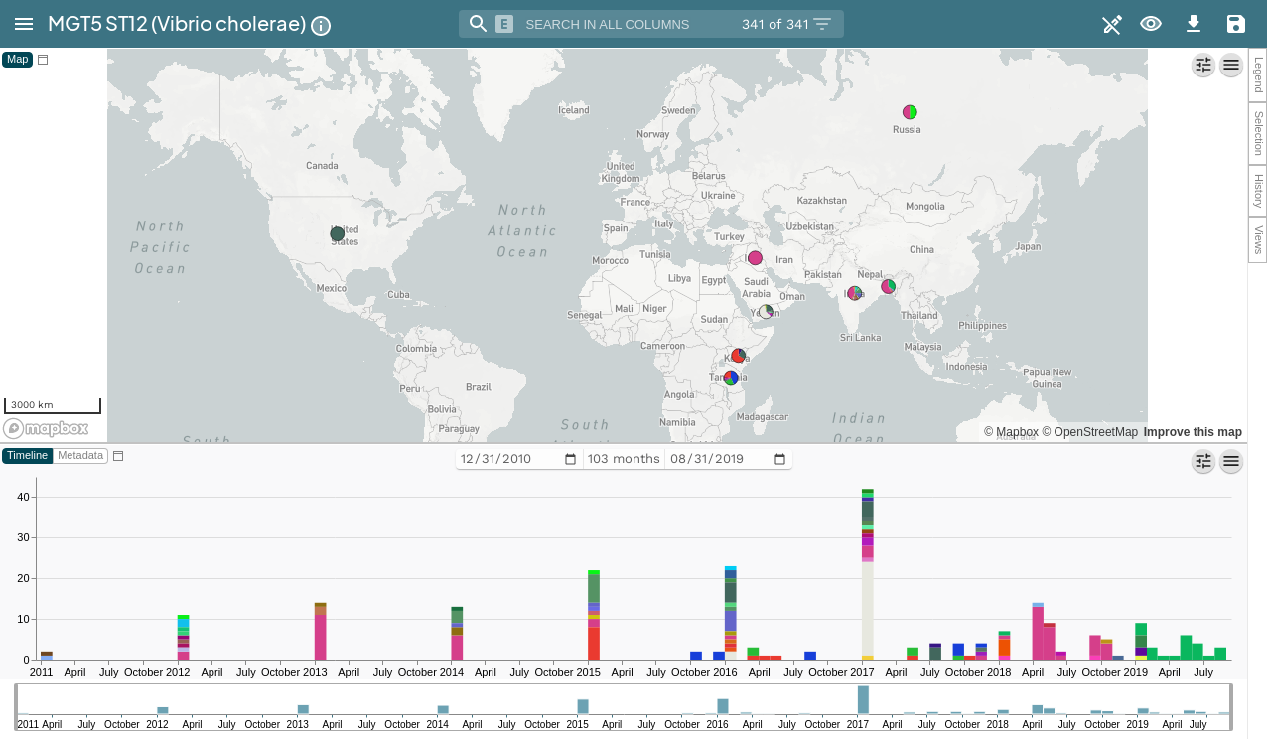Select the Russia pie marker
The width and height of the screenshot is (1267, 739).
[x=910, y=112]
